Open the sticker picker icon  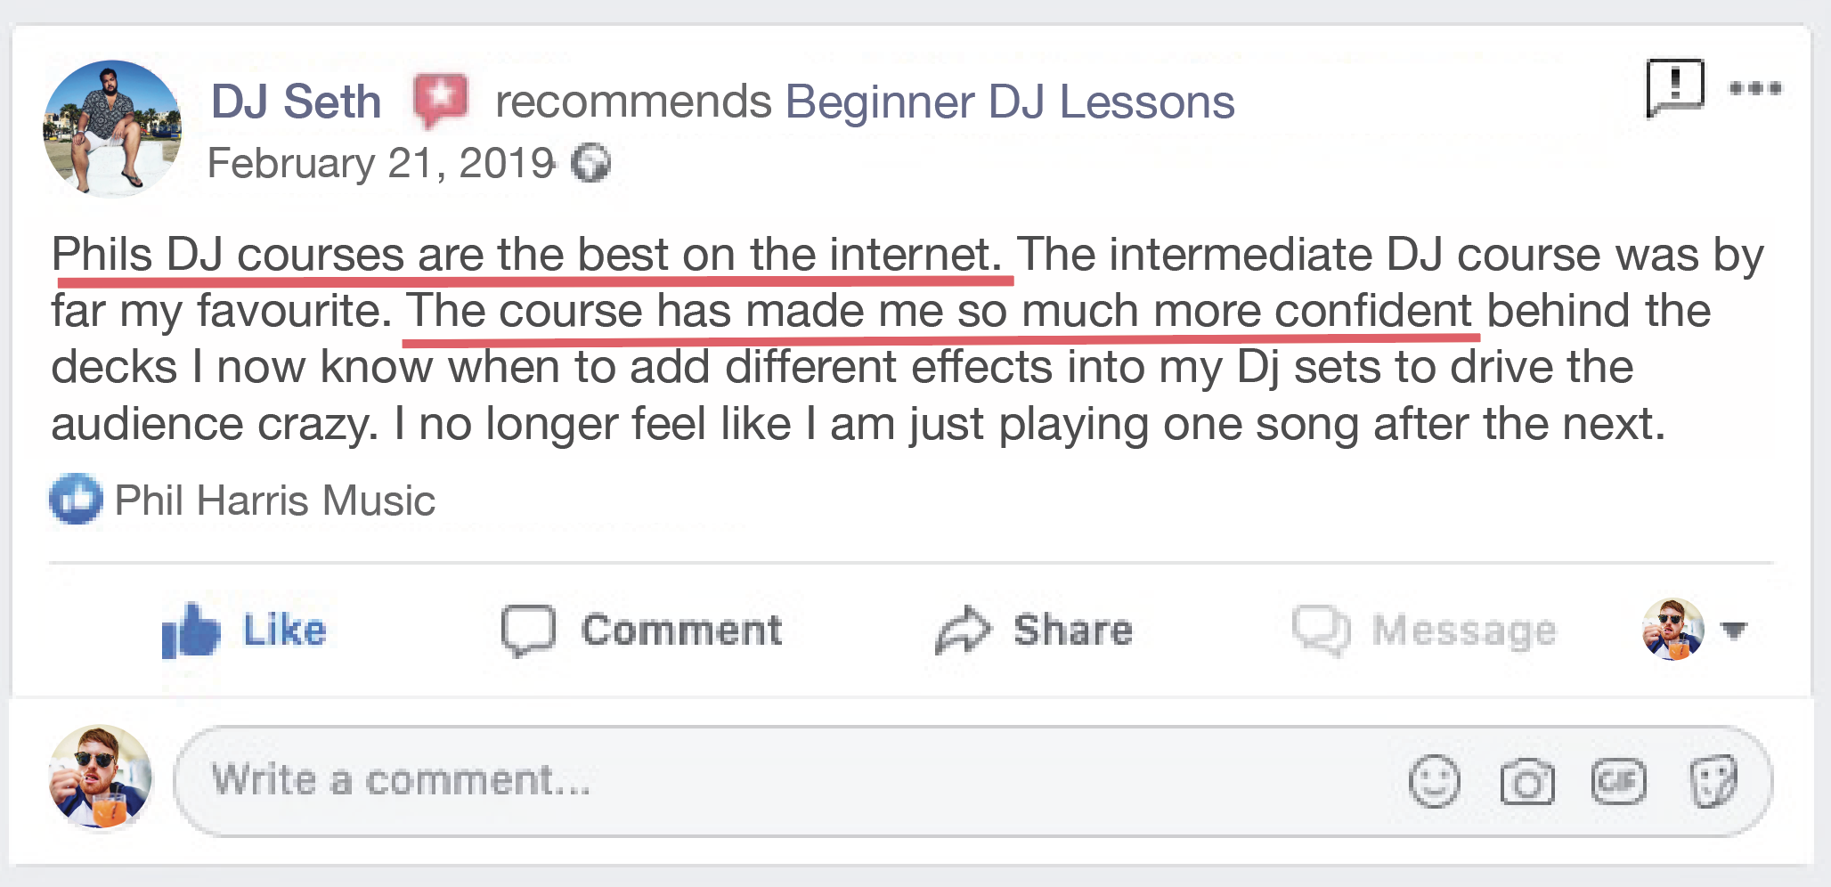point(1713,781)
